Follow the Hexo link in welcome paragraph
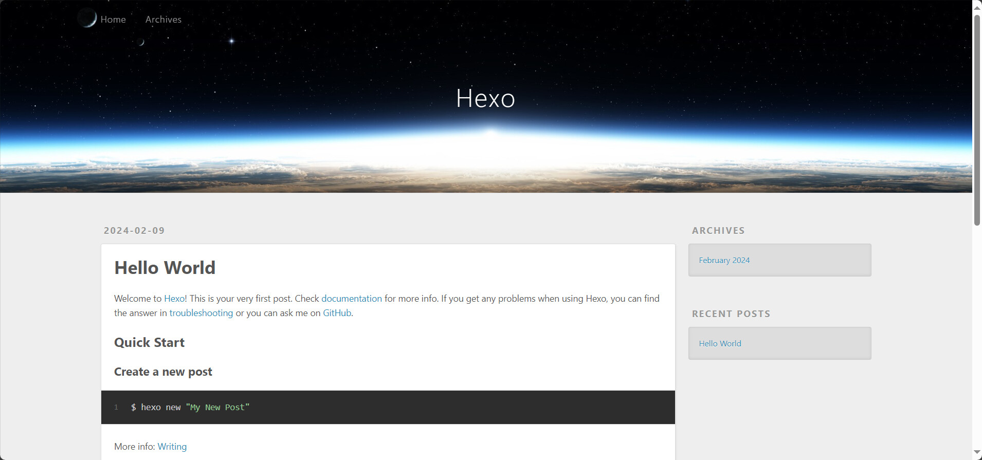Screen dimensions: 982x460 tap(174, 299)
